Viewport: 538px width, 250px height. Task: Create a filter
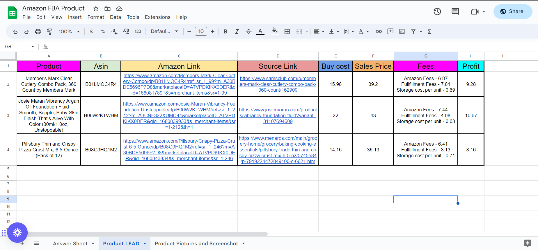[413, 32]
